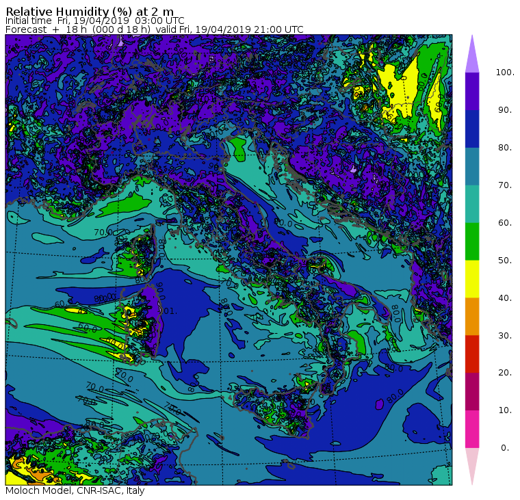Select the 70–80 steel blue legend swatch
Image resolution: width=520 pixels, height=500 pixels.
472,166
